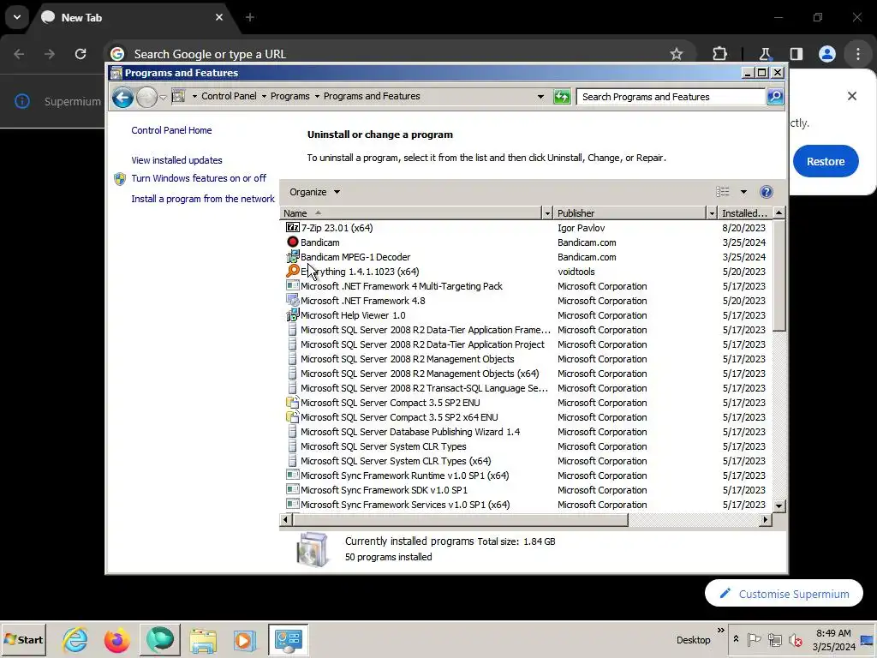The width and height of the screenshot is (877, 658).
Task: Select Microsoft Sync Framework SDK v1.0 SP1
Action: (526, 489)
